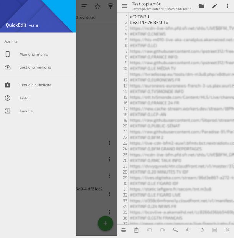Click the shop bag icon beside Rimuovi pubblicità

pos(8,85)
